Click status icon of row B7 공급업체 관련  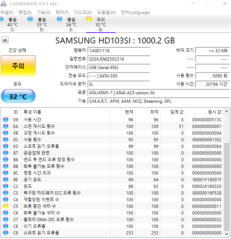[6, 153]
